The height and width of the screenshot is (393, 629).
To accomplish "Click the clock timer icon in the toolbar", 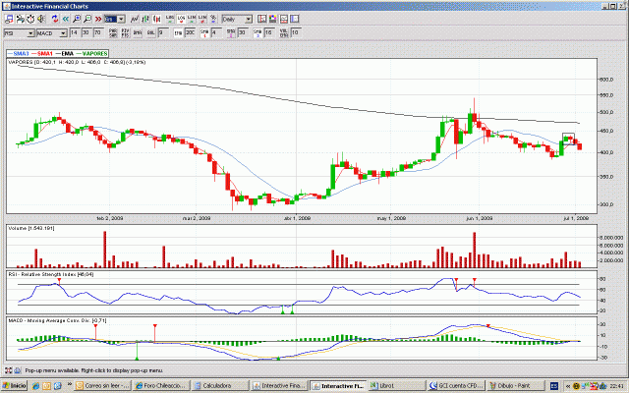I will pos(30,19).
